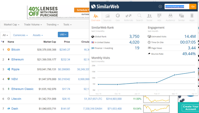
Task: Open the Audience tab
Action: click(170, 17)
